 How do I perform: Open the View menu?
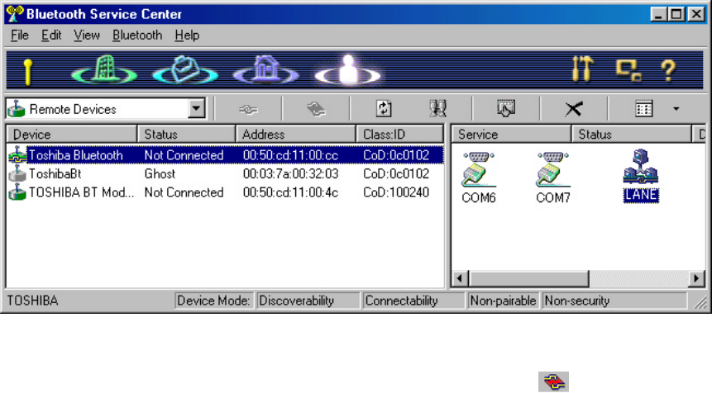(x=87, y=36)
